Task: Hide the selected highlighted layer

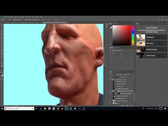Action: [110, 91]
